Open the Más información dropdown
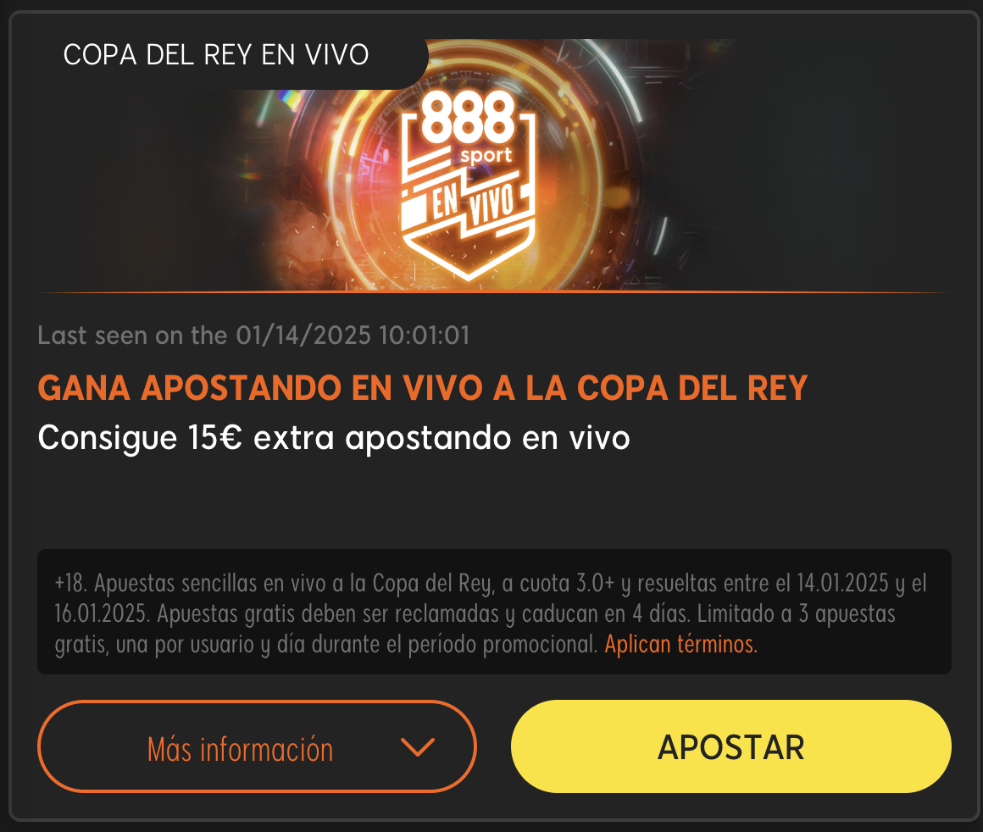The image size is (983, 832). coord(257,746)
